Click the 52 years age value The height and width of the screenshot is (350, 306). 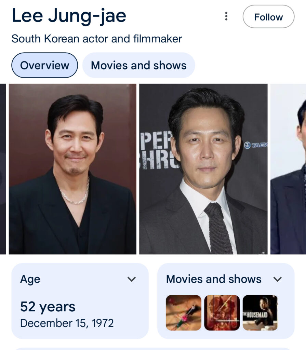48,307
